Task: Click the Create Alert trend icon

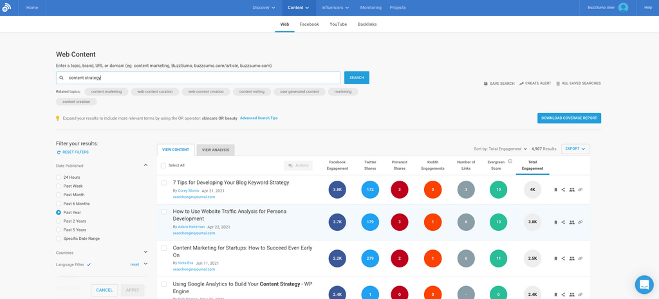Action: tap(521, 84)
